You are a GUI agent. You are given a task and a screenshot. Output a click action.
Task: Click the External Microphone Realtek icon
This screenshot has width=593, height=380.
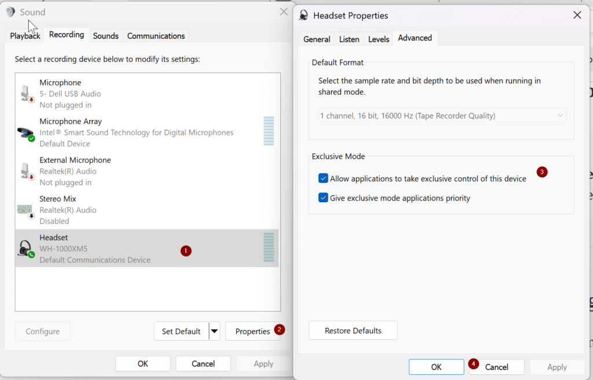tap(25, 171)
